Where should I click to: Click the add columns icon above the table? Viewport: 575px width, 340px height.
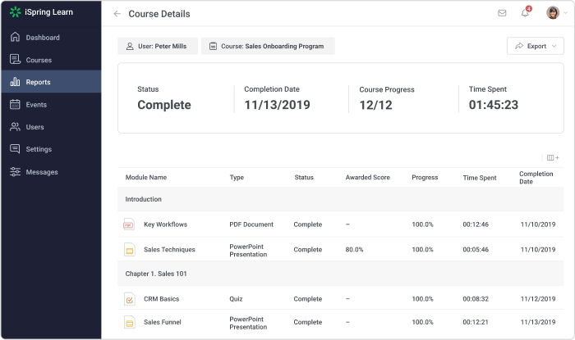(x=553, y=157)
